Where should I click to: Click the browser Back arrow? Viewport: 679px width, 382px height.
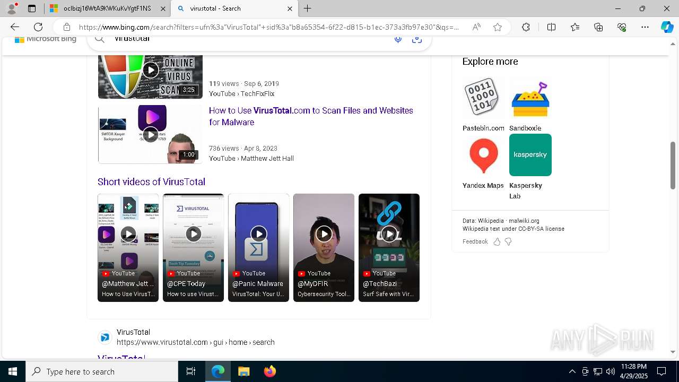15,27
